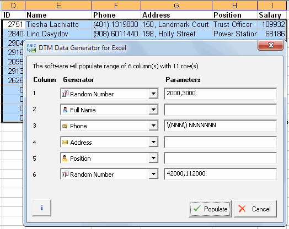Click the 'Trust Officer' position cell
This screenshot has width=289, height=229.
[234, 24]
